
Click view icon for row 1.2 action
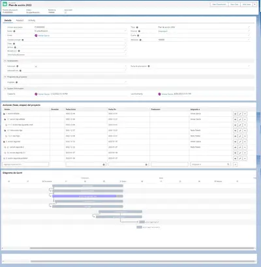pos(235,131)
